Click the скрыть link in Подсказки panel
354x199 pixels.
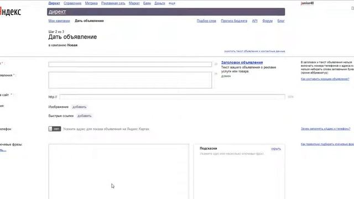[276, 149]
